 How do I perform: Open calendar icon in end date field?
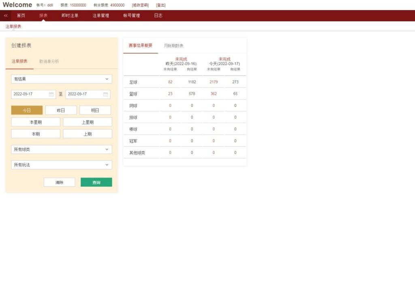click(105, 94)
